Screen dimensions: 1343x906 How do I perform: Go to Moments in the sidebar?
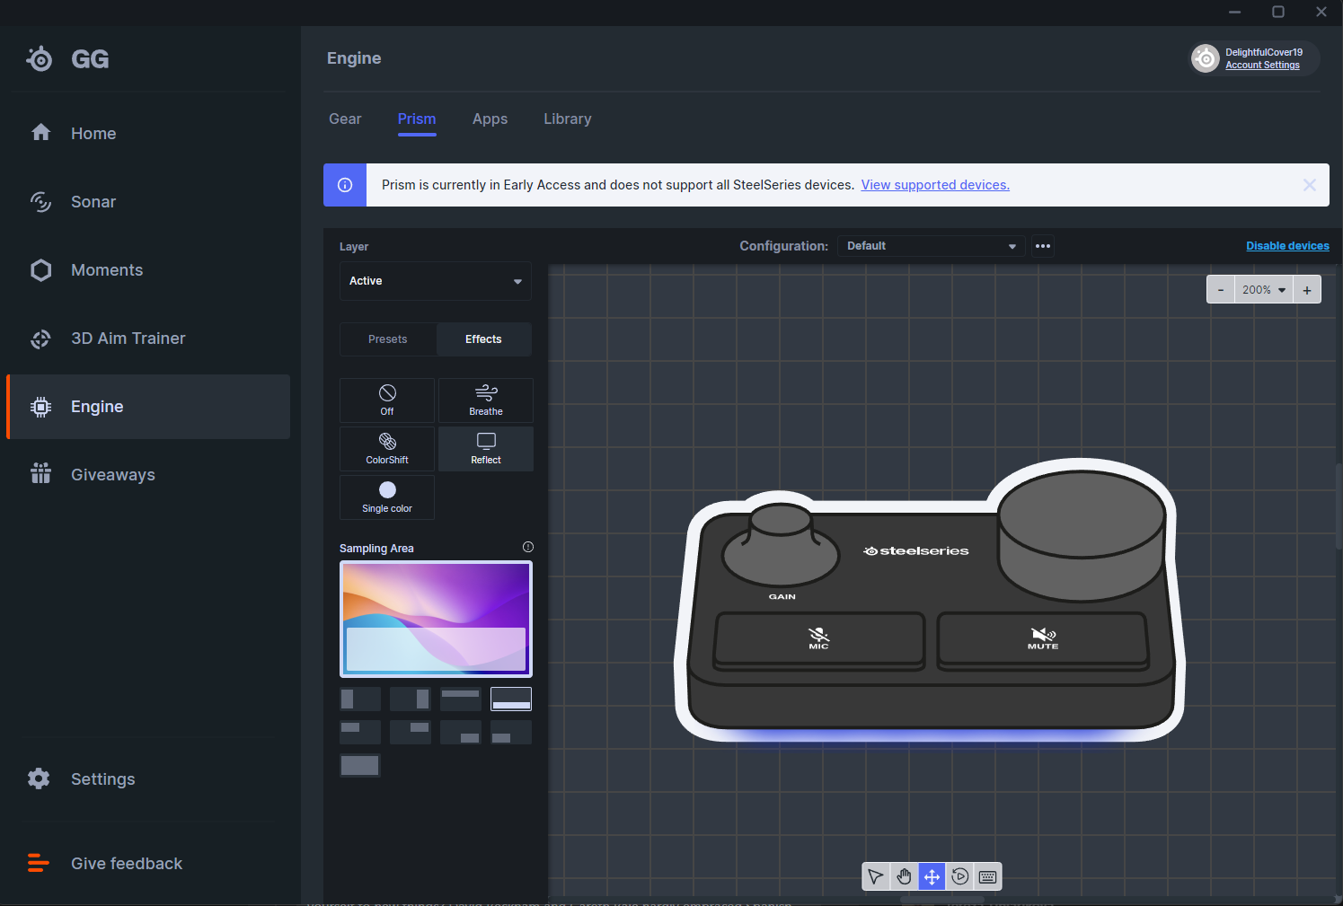(148, 270)
